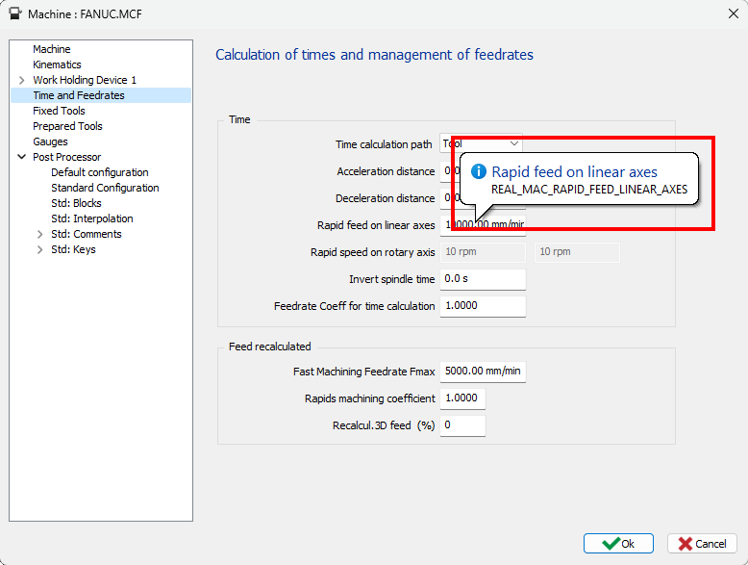
Task: Expand the Std: Comments node
Action: (39, 234)
